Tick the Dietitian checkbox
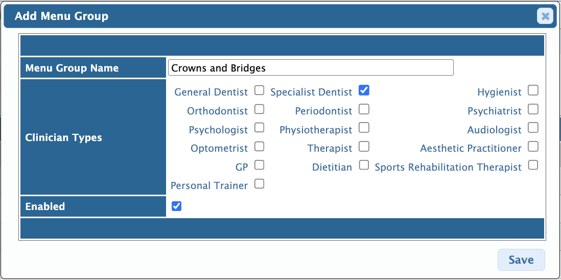This screenshot has height=280, width=561. (364, 165)
